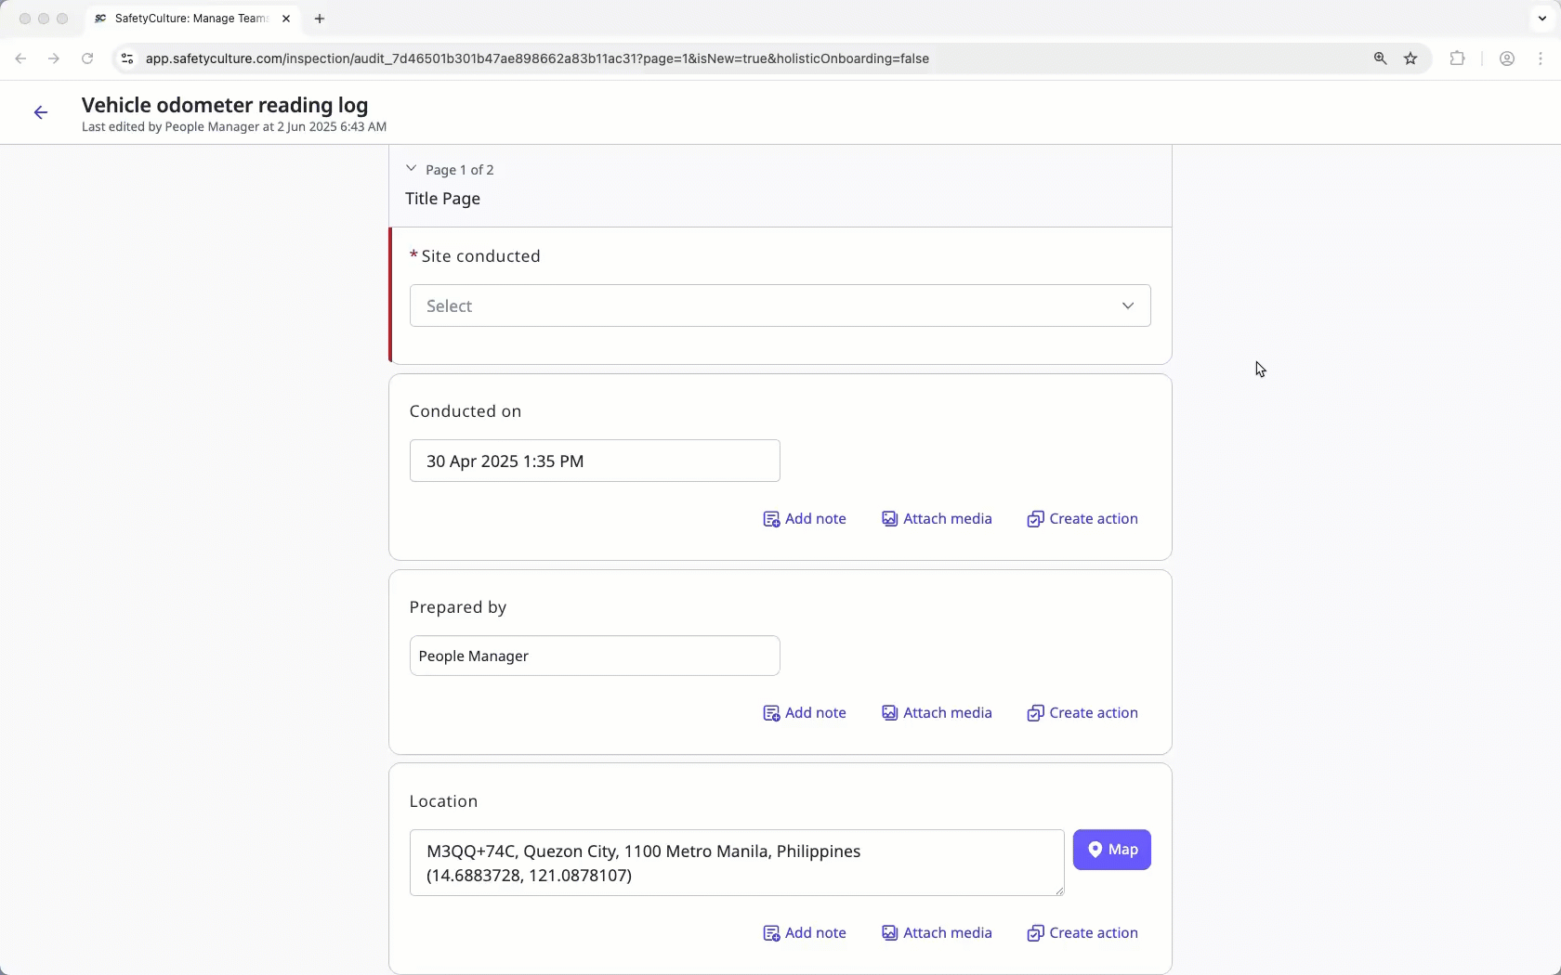Close the SafetyCulture browser tab
Image resolution: width=1561 pixels, height=975 pixels.
[286, 19]
